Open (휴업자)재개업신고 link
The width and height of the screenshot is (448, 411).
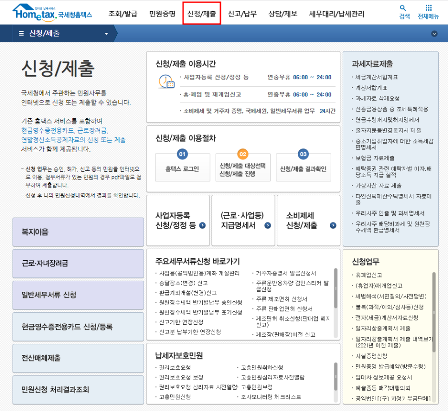pyautogui.click(x=378, y=286)
